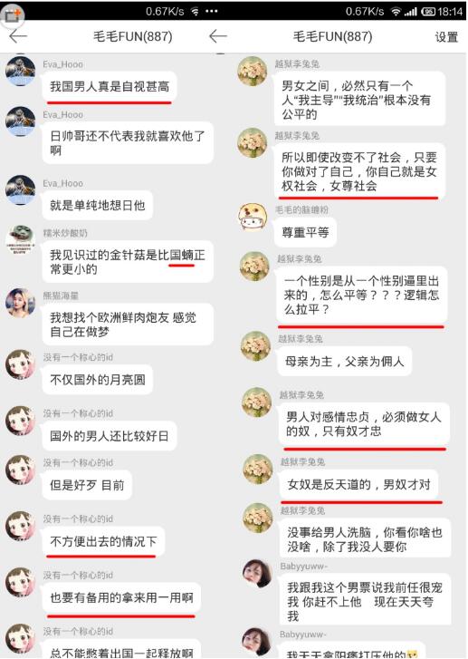Tap the username Eva_Hooo above first message
The image size is (468, 659).
(x=62, y=64)
